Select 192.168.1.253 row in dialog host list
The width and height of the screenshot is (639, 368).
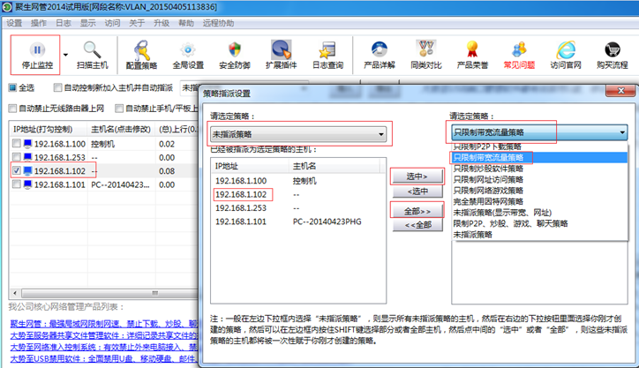pyautogui.click(x=238, y=207)
